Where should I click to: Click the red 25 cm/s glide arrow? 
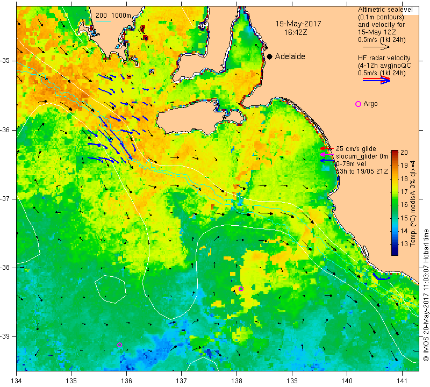click(x=327, y=148)
